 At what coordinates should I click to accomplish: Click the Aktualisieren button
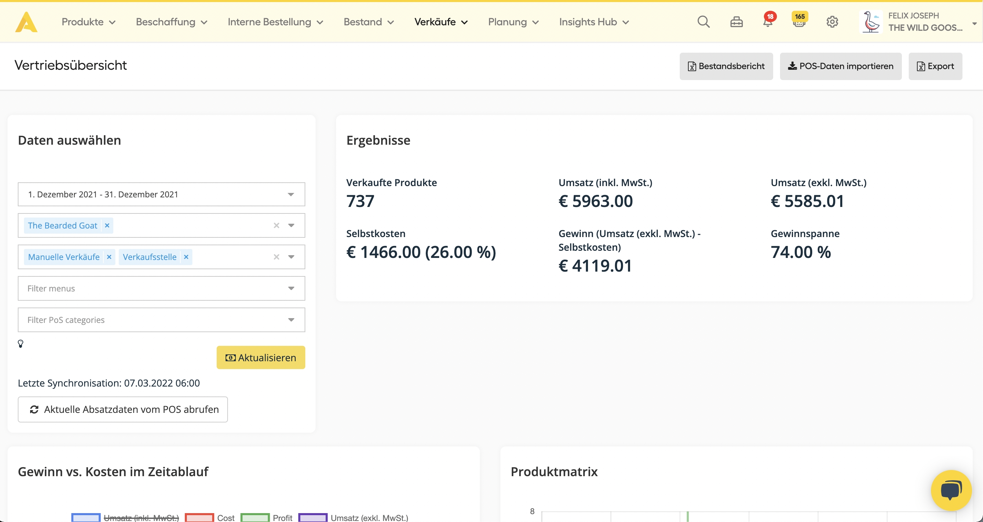coord(260,357)
